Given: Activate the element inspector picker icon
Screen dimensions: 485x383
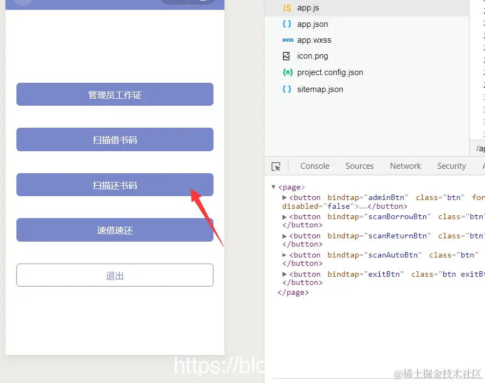Looking at the screenshot, I should (x=276, y=167).
